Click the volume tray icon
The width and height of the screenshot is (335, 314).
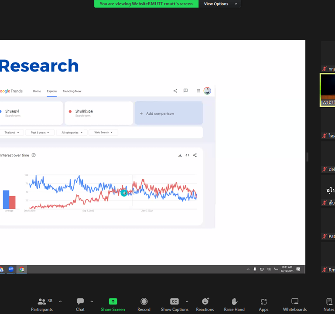coord(269,269)
